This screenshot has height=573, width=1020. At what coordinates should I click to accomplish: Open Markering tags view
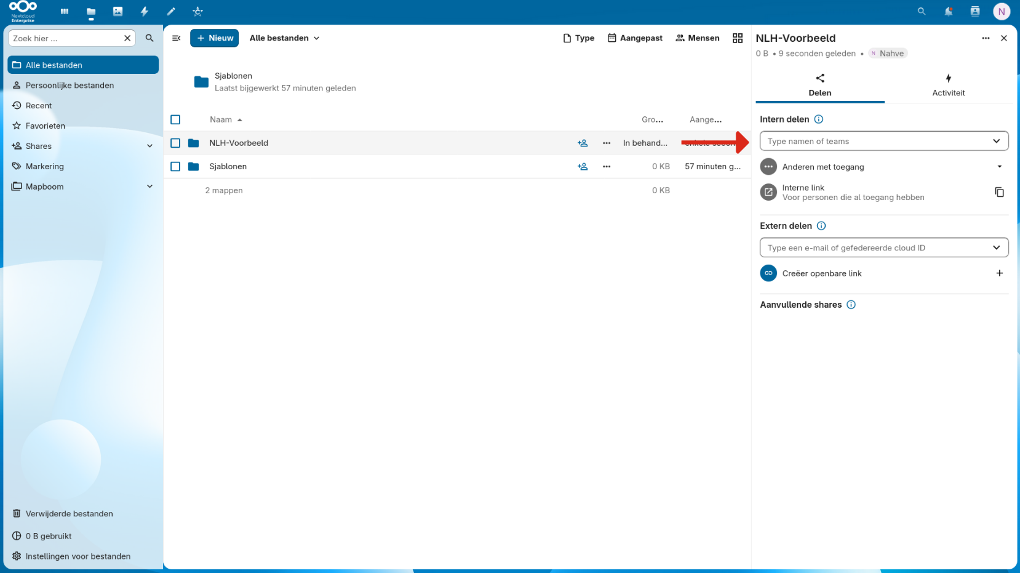83,166
